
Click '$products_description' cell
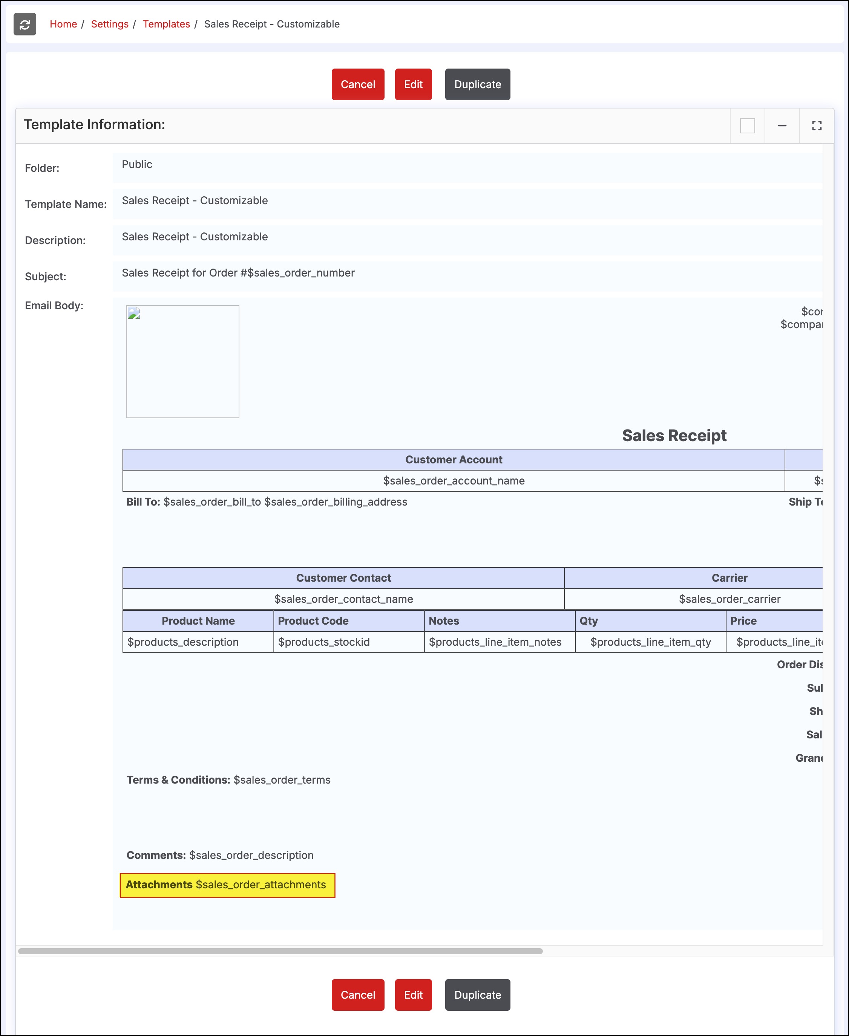point(198,642)
